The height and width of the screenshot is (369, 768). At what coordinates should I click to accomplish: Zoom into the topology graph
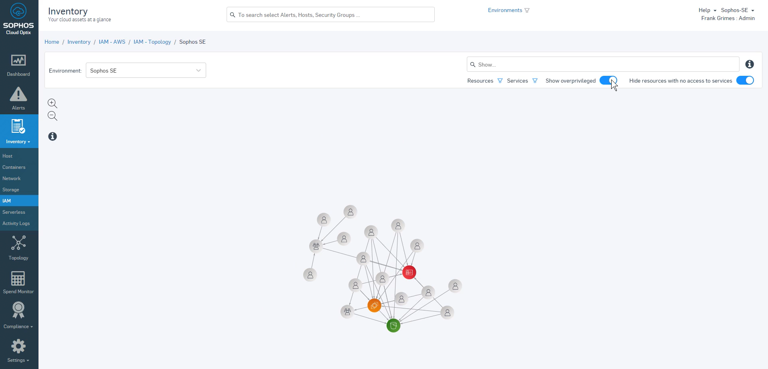[52, 103]
